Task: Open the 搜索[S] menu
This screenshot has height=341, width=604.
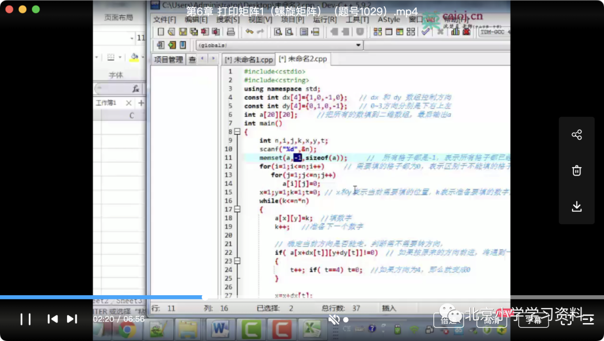Action: point(228,19)
